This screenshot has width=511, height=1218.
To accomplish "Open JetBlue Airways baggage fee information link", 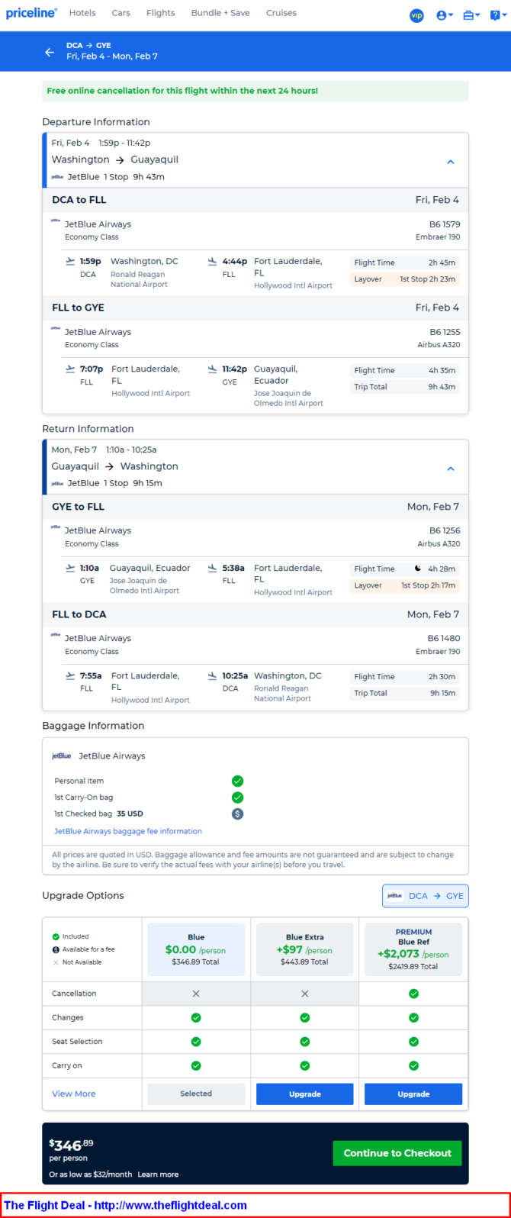I will tap(128, 831).
